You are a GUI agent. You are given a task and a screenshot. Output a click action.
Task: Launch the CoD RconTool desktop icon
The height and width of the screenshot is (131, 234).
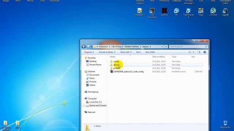click(x=152, y=13)
